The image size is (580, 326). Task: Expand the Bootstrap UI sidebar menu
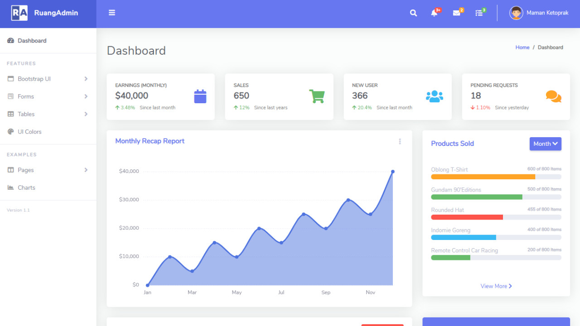pyautogui.click(x=48, y=79)
